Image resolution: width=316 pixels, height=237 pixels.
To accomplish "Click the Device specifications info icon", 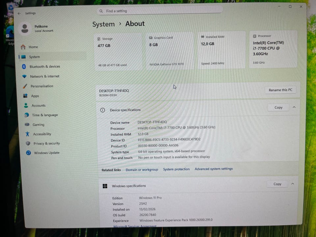I will click(x=103, y=110).
